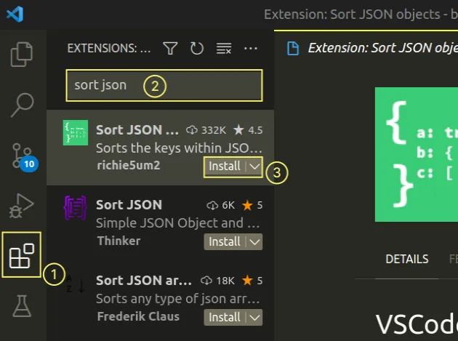Click 'Sorts the keys within JSO...' description
This screenshot has width=458, height=341.
pos(179,148)
